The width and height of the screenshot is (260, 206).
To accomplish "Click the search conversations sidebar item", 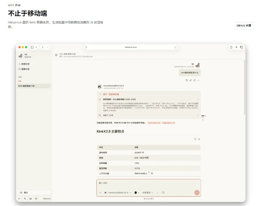I will [x=24, y=69].
